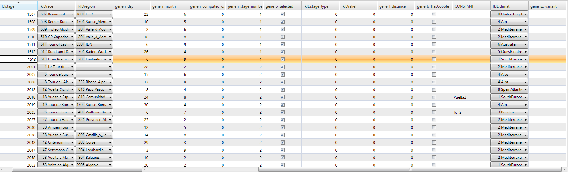This screenshot has width=568, height=172.
Task: Check gene_b_HasCobble for row 2018
Action: point(434,97)
